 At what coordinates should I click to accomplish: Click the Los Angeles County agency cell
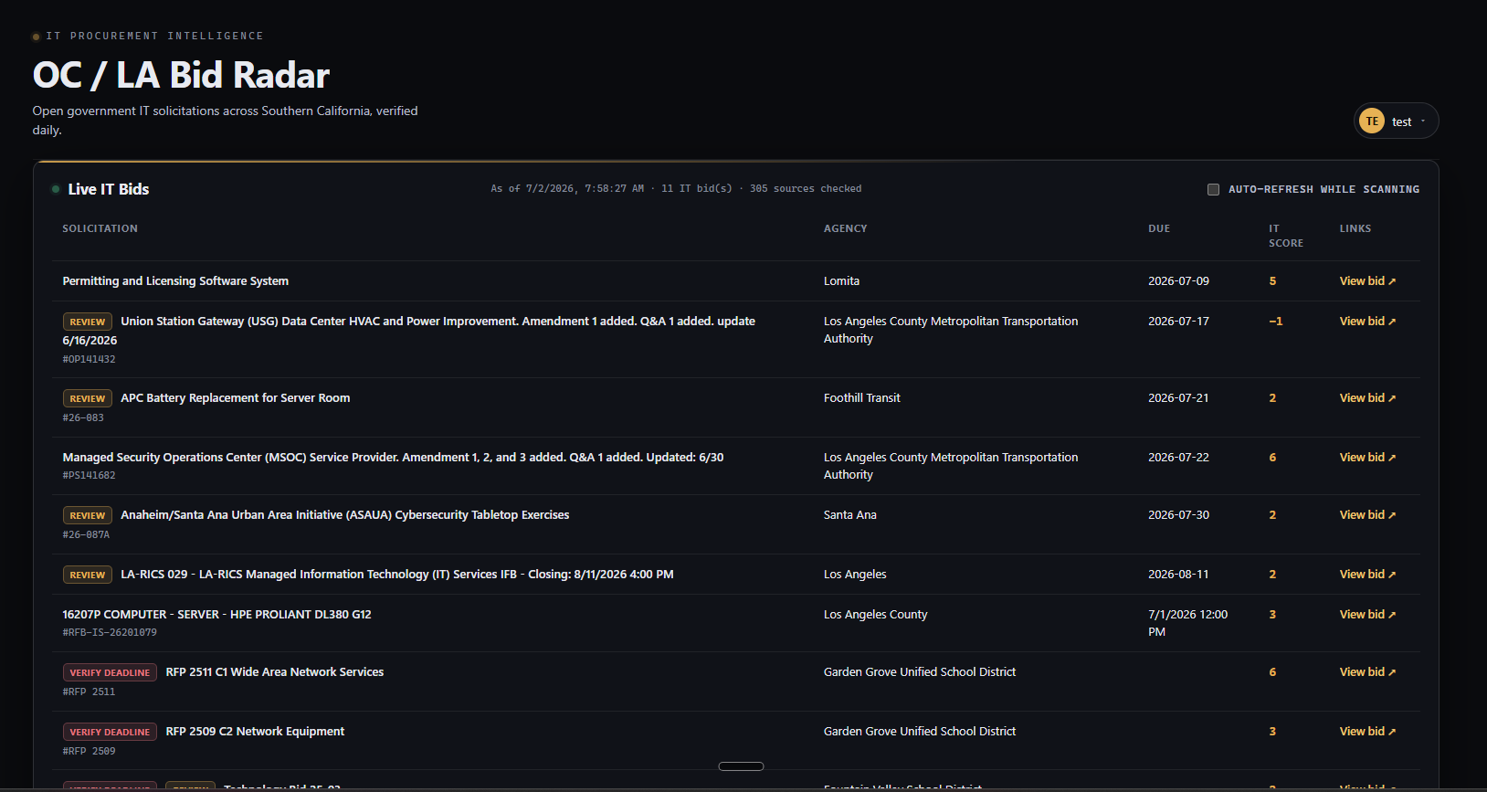tap(875, 615)
